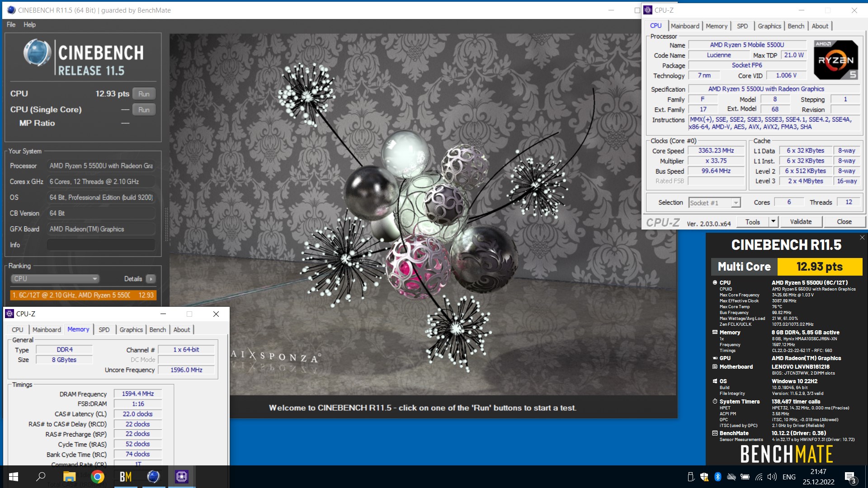868x488 pixels.
Task: Select Graphics tab in lower CPU-Z window
Action: (x=131, y=330)
